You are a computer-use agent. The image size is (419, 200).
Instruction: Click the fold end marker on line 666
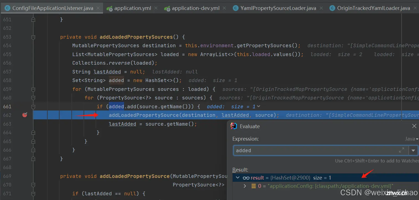[33, 150]
